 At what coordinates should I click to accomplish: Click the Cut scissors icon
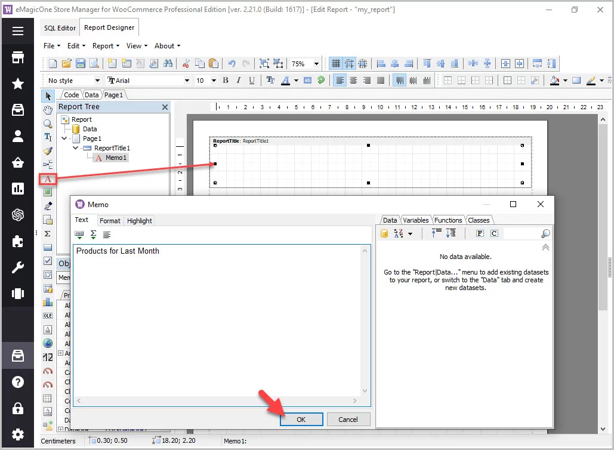[186, 64]
